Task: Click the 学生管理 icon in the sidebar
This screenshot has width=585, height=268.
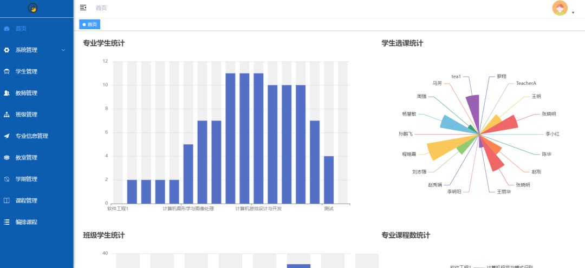Action: coord(6,71)
